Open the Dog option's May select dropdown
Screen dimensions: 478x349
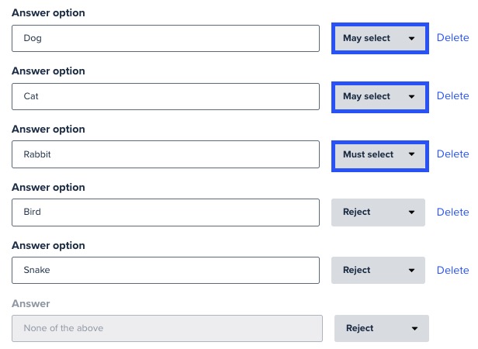379,38
